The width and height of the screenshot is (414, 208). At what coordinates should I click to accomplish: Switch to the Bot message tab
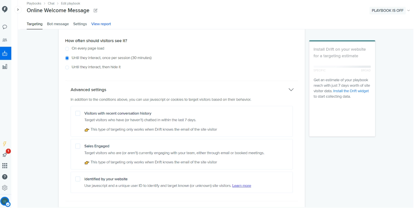(x=58, y=24)
